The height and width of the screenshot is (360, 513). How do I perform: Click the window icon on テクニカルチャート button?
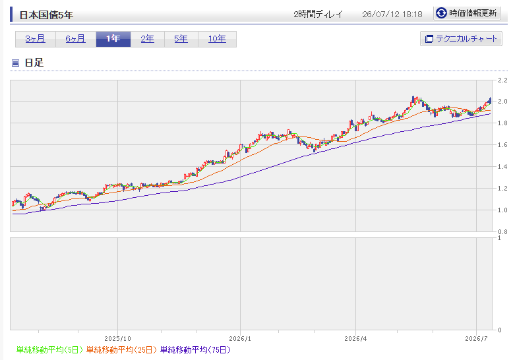coord(429,39)
